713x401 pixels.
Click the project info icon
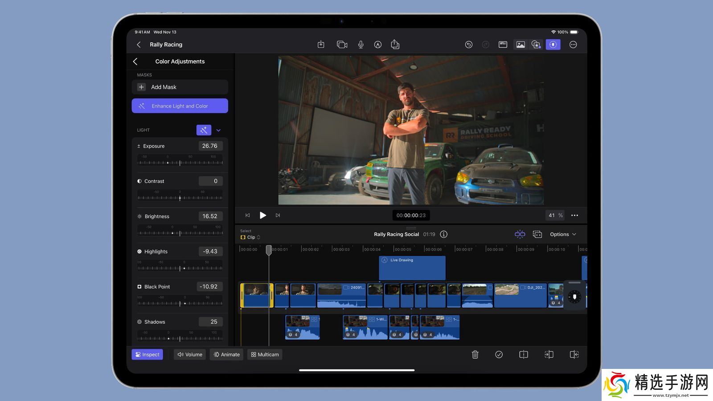pos(444,234)
